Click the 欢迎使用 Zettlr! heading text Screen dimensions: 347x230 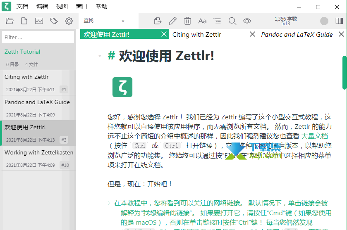[x=166, y=56]
